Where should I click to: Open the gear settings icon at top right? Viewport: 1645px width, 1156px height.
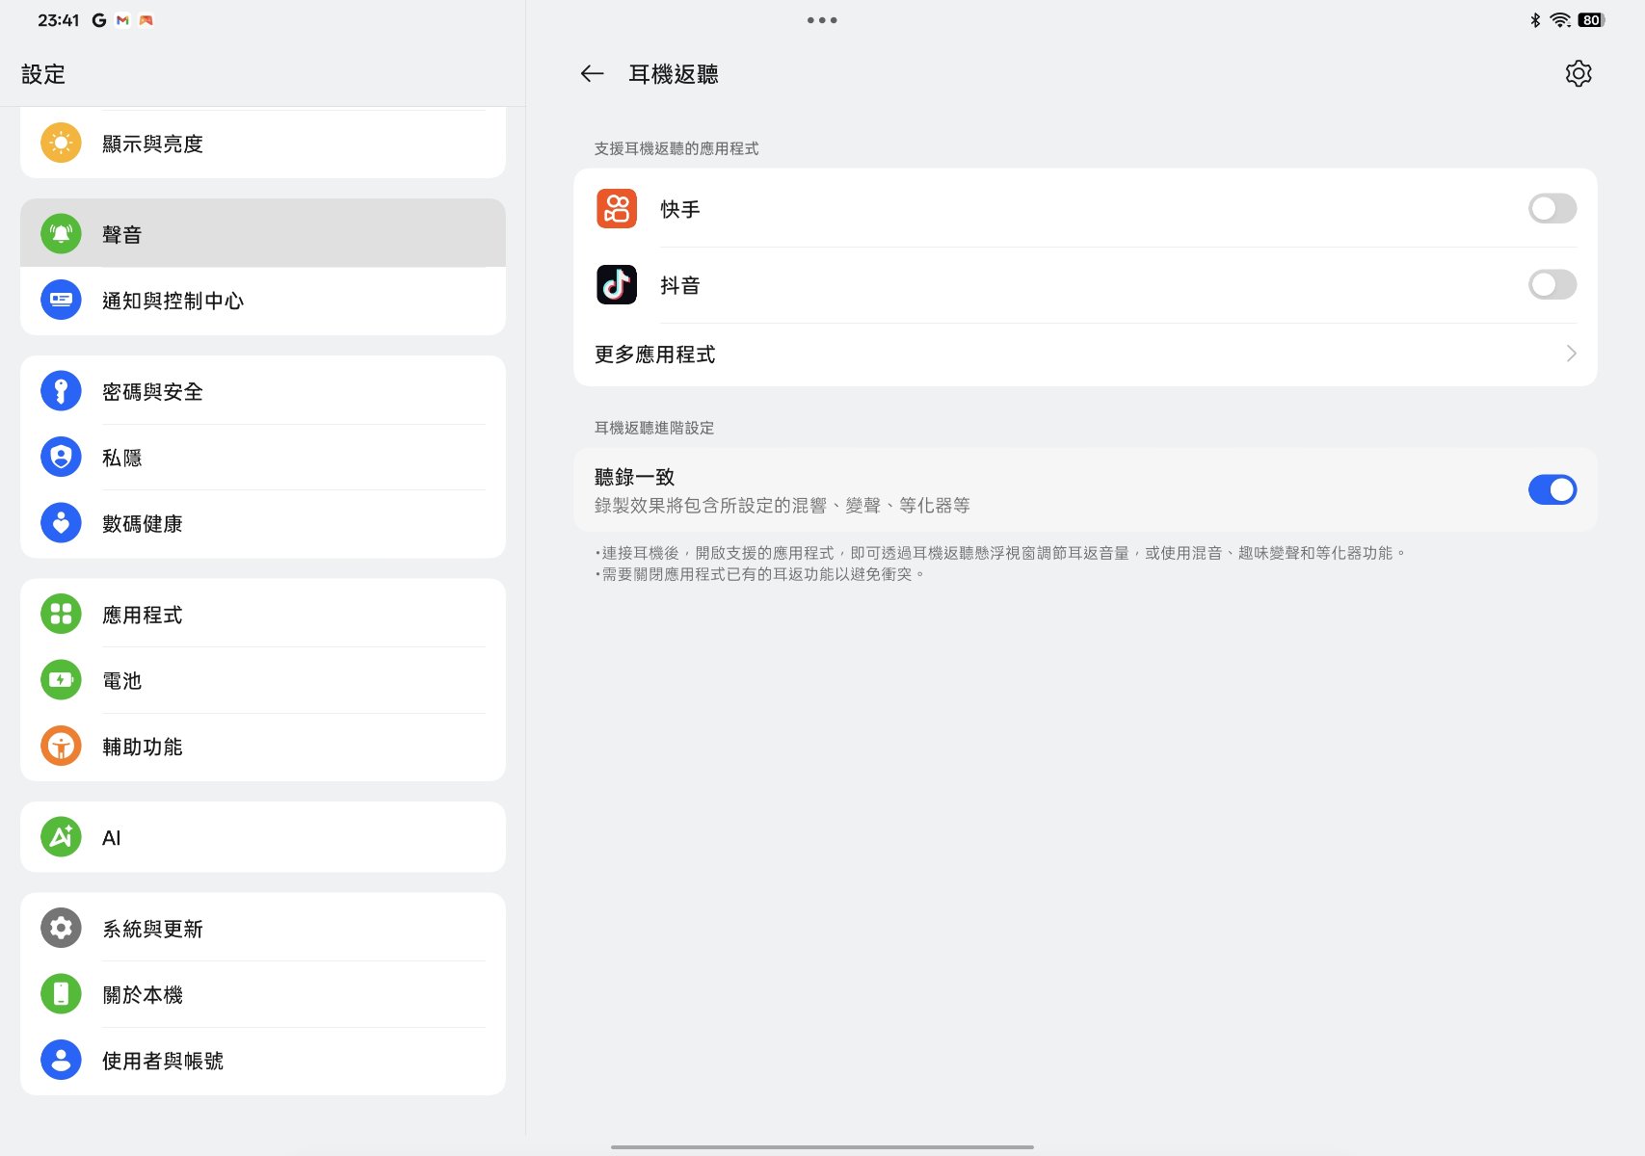tap(1578, 74)
